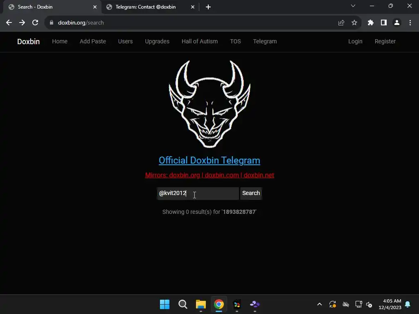Click the sync update tray icon
The height and width of the screenshot is (314, 419).
(332, 304)
